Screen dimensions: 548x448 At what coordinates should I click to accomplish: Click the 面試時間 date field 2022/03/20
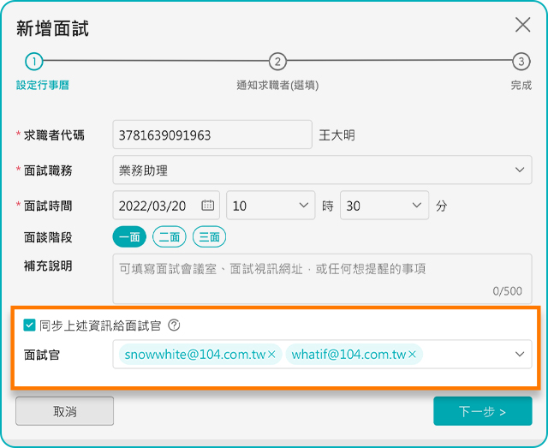tap(166, 206)
